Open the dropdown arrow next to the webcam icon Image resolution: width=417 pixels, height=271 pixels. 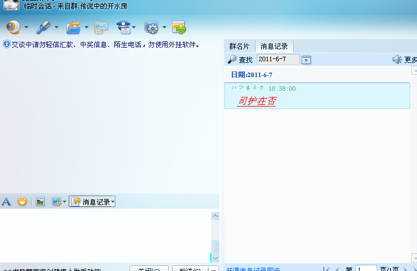(x=26, y=27)
